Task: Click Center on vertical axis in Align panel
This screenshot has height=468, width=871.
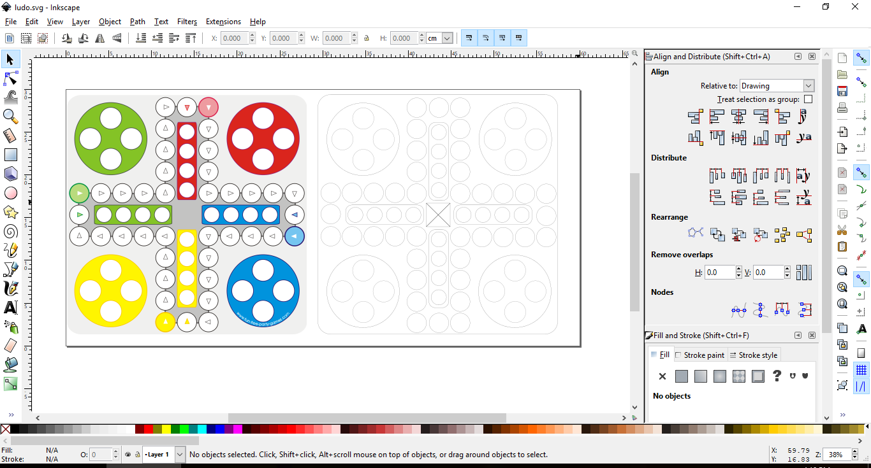Action: click(x=738, y=117)
